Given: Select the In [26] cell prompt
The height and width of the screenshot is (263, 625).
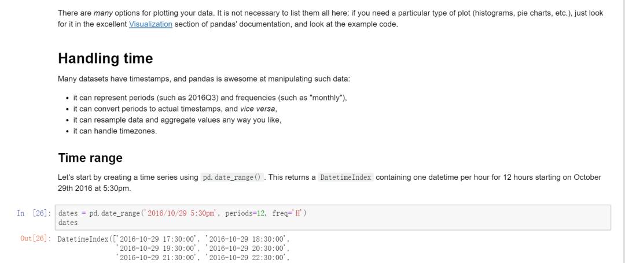Looking at the screenshot, I should click(x=34, y=213).
